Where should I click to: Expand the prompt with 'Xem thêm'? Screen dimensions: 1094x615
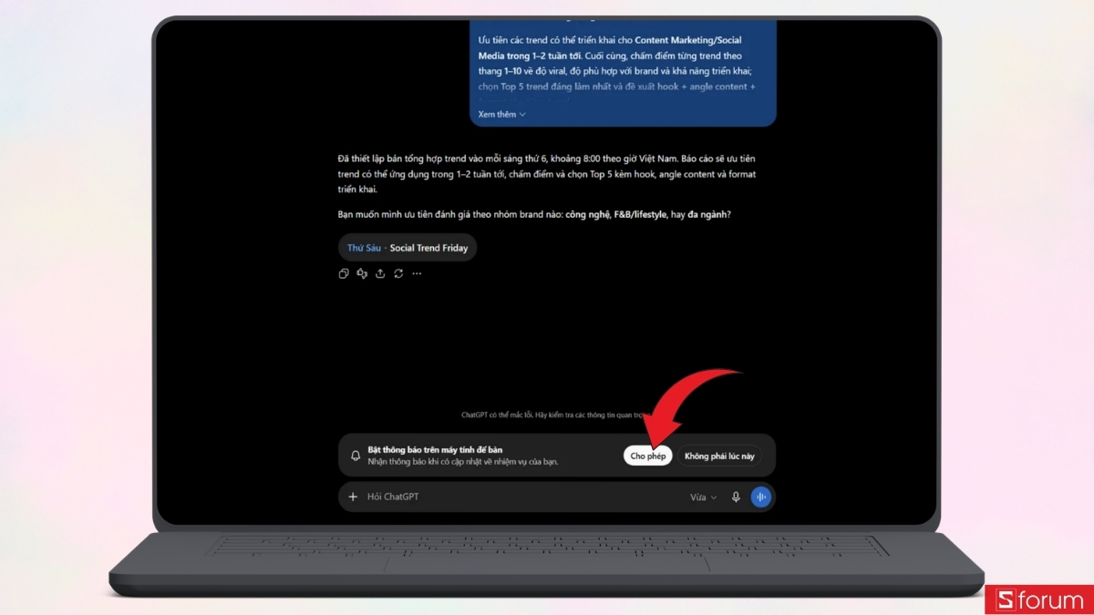click(502, 114)
